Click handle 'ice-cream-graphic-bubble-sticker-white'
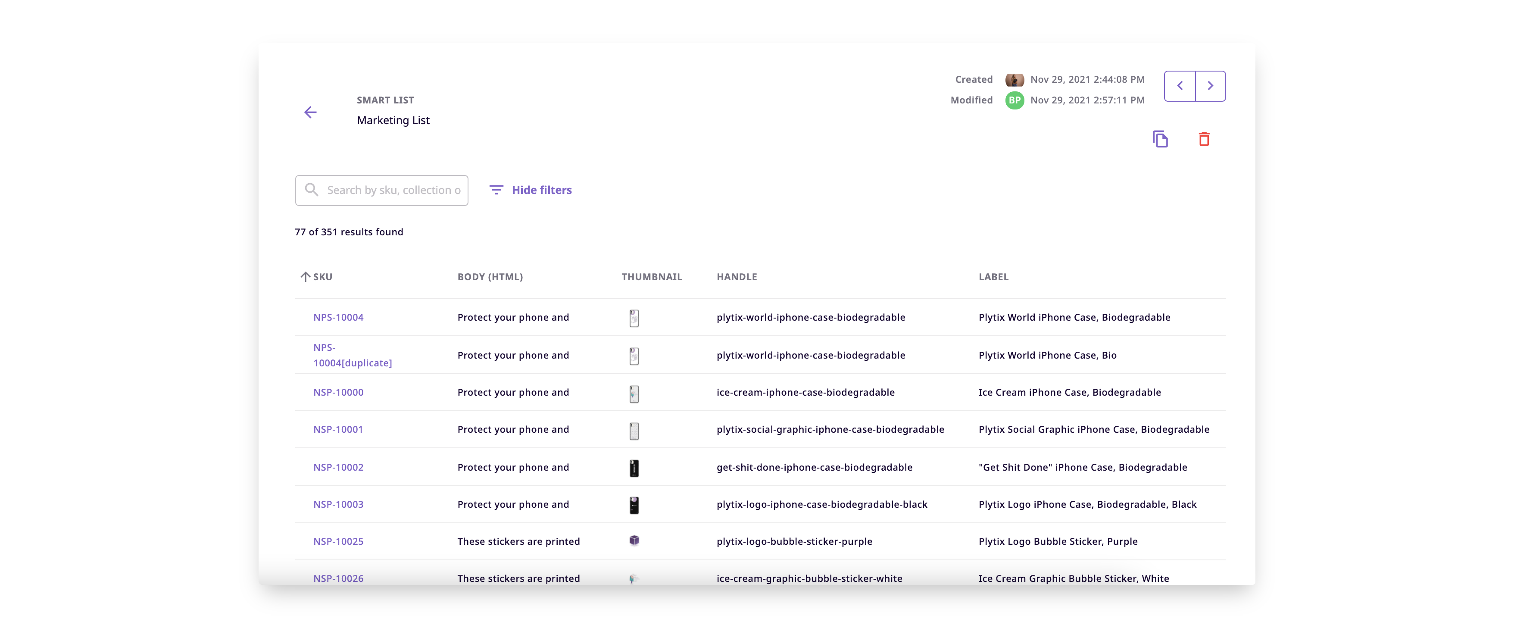This screenshot has width=1514, height=628. [809, 578]
